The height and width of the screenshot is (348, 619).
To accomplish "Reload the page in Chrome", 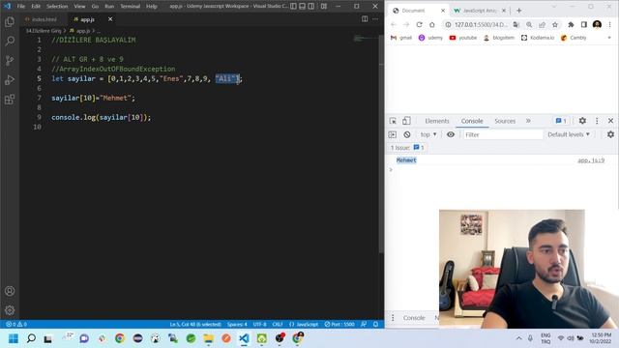I will (x=419, y=24).
